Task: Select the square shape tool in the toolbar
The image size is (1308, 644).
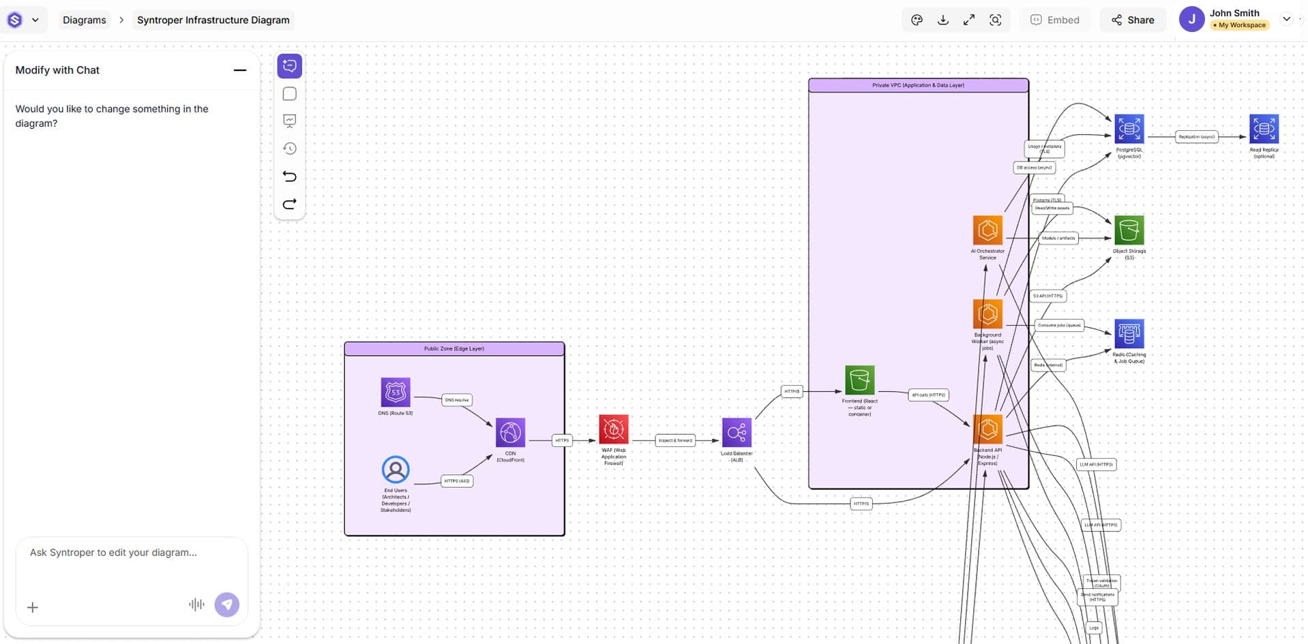Action: (x=289, y=94)
